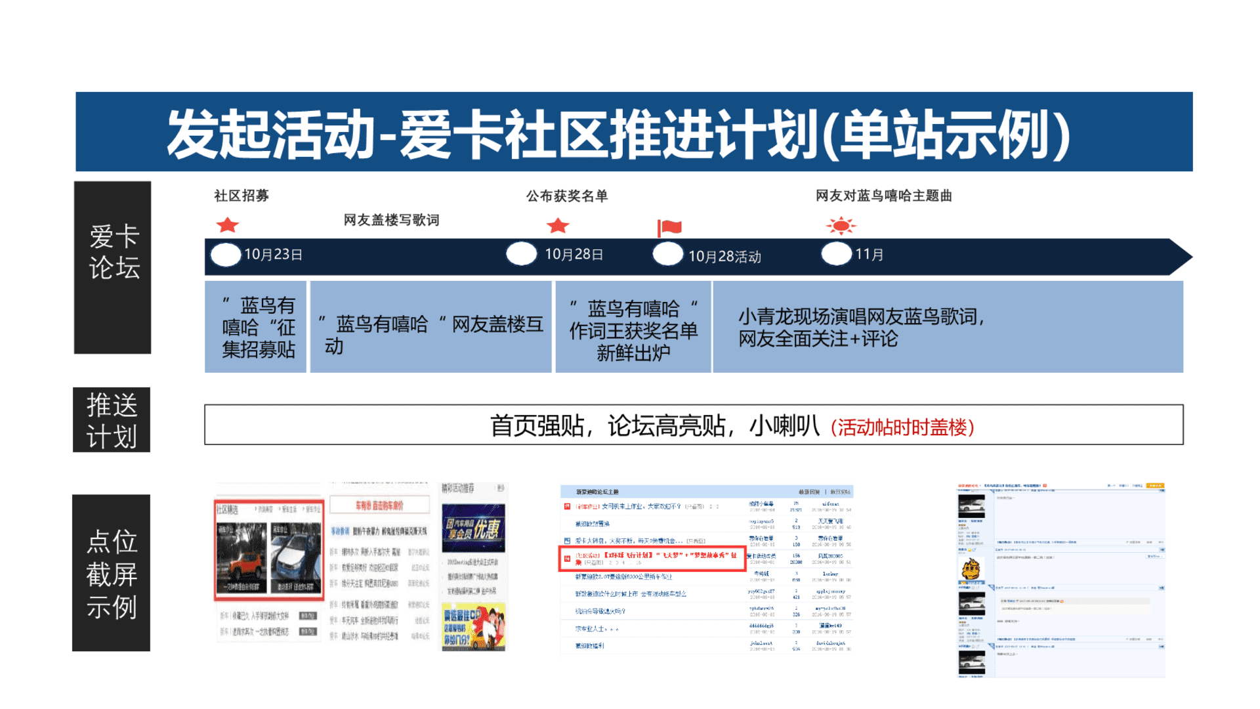
Task: Click the 优惠 banner in homepage screenshot
Action: tap(473, 528)
